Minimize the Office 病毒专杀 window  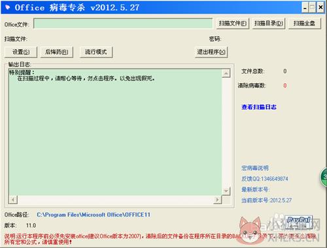pyautogui.click(x=305, y=8)
